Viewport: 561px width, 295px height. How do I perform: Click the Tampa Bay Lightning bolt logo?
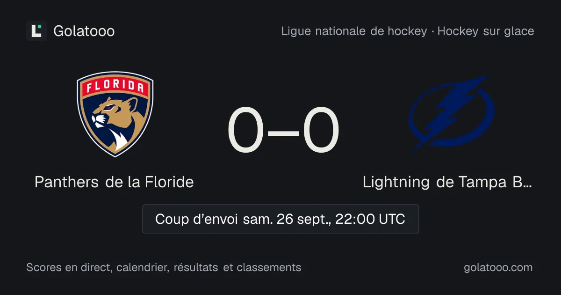point(452,114)
